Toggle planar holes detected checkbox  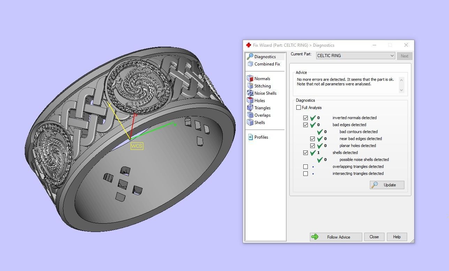313,146
